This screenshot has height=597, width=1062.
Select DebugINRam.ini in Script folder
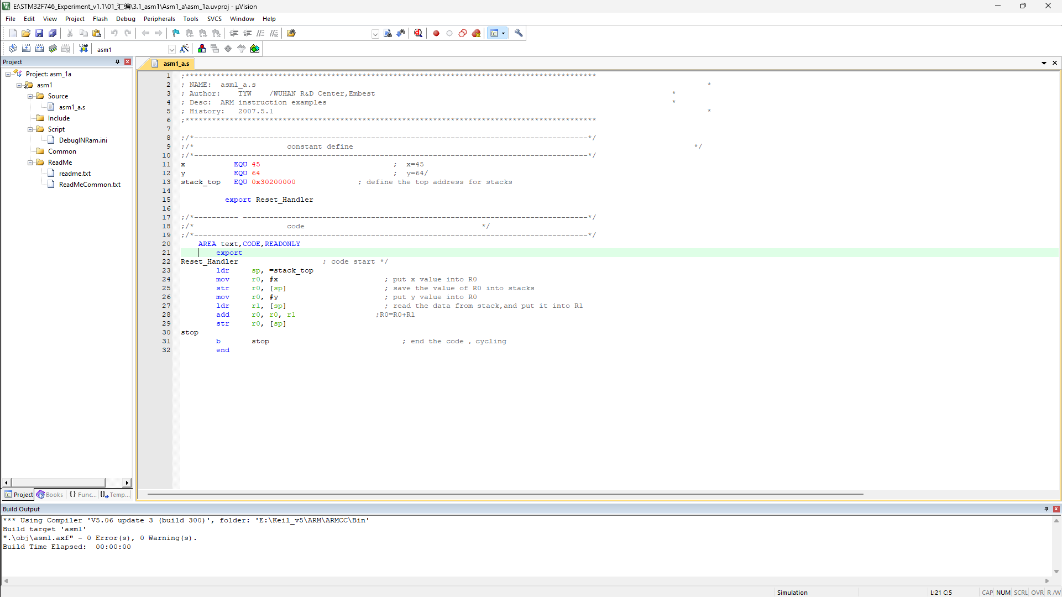point(83,140)
